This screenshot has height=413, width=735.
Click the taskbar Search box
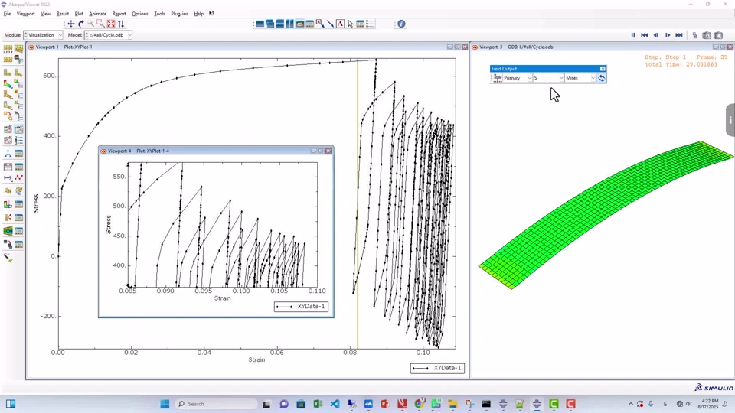click(x=216, y=404)
